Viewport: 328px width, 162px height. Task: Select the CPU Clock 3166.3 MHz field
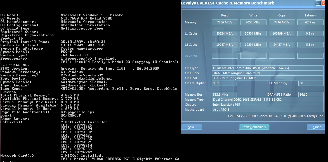(x=268, y=73)
